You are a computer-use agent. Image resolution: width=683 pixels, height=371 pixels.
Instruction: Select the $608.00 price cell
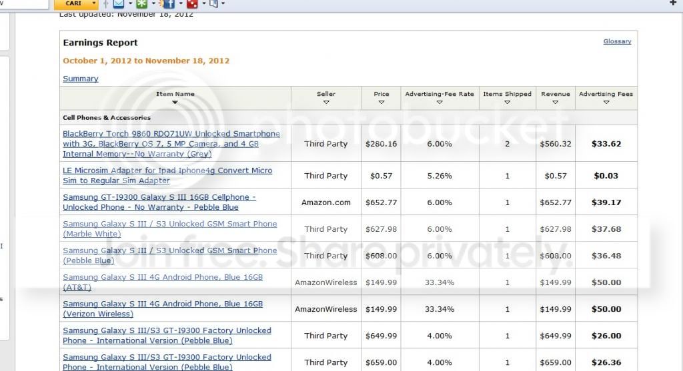pyautogui.click(x=381, y=256)
